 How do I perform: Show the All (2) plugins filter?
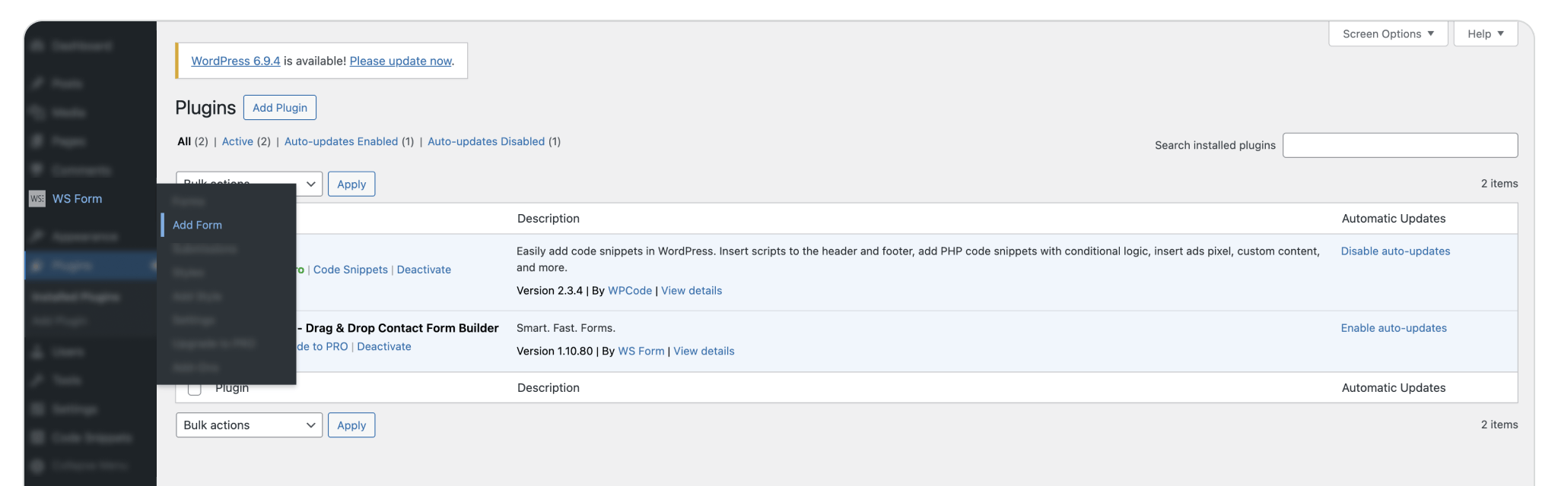(x=192, y=141)
